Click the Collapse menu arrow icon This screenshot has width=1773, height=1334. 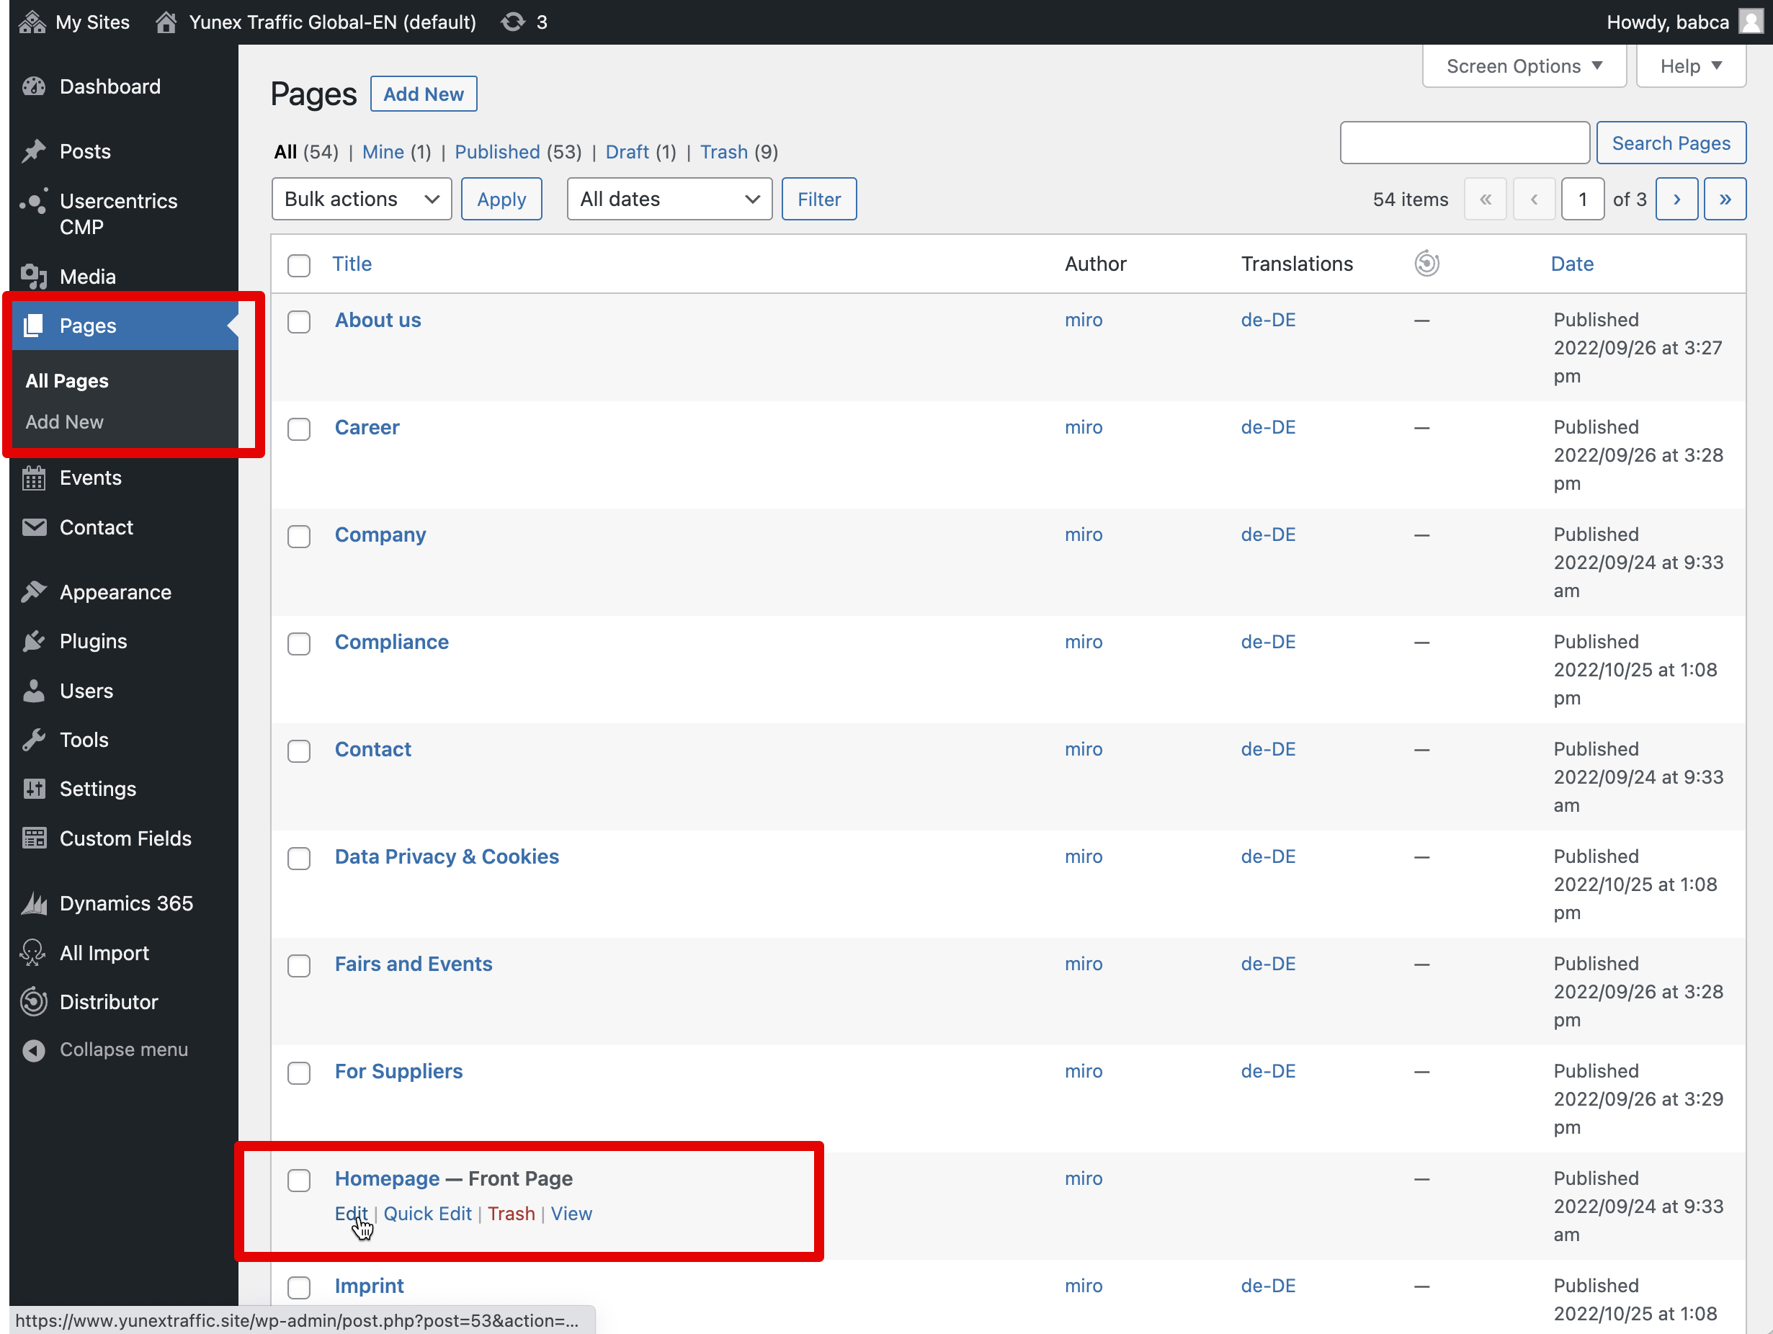34,1049
